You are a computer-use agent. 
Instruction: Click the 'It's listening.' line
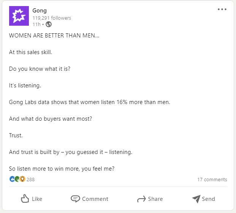point(25,86)
